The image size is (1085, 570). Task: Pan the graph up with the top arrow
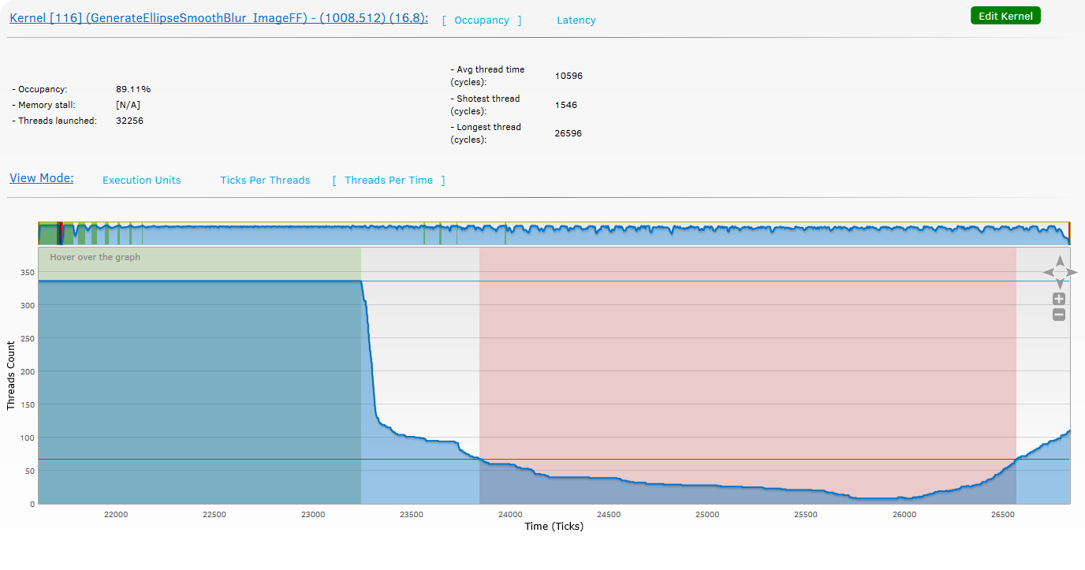pyautogui.click(x=1060, y=260)
